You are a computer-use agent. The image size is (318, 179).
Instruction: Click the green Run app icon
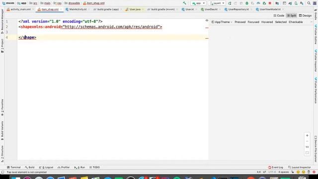tap(230, 3)
